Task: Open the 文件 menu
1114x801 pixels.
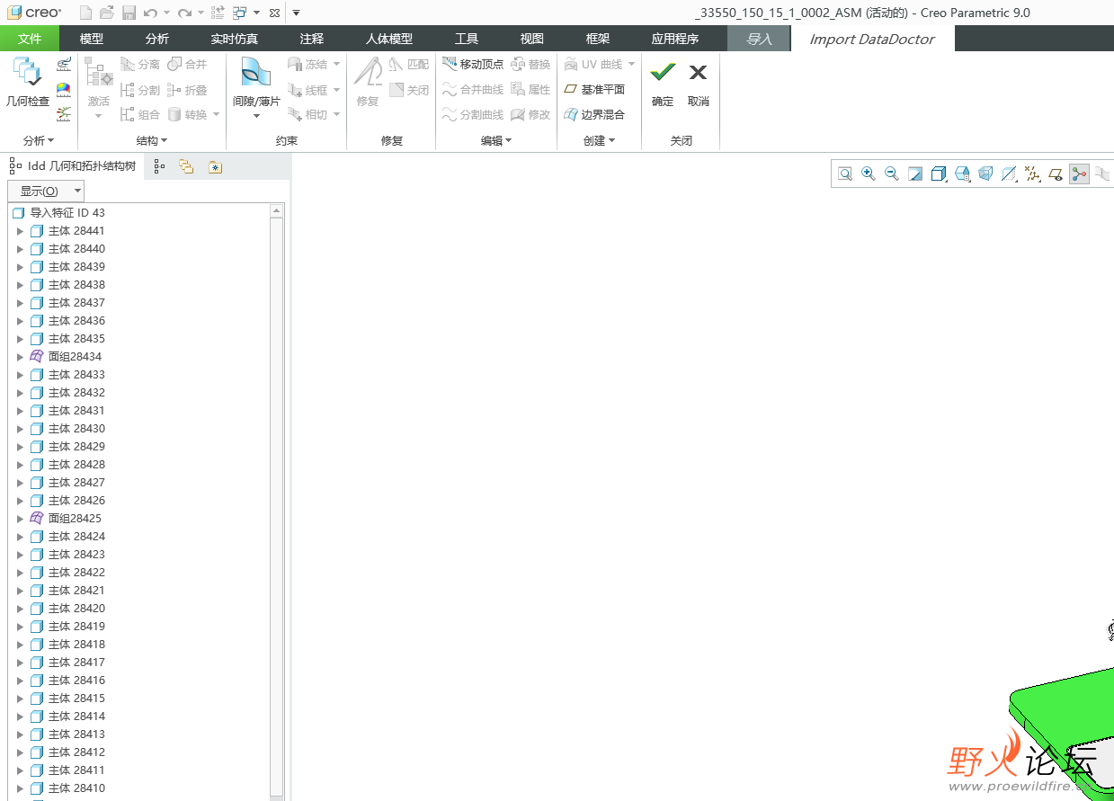Action: click(x=30, y=39)
